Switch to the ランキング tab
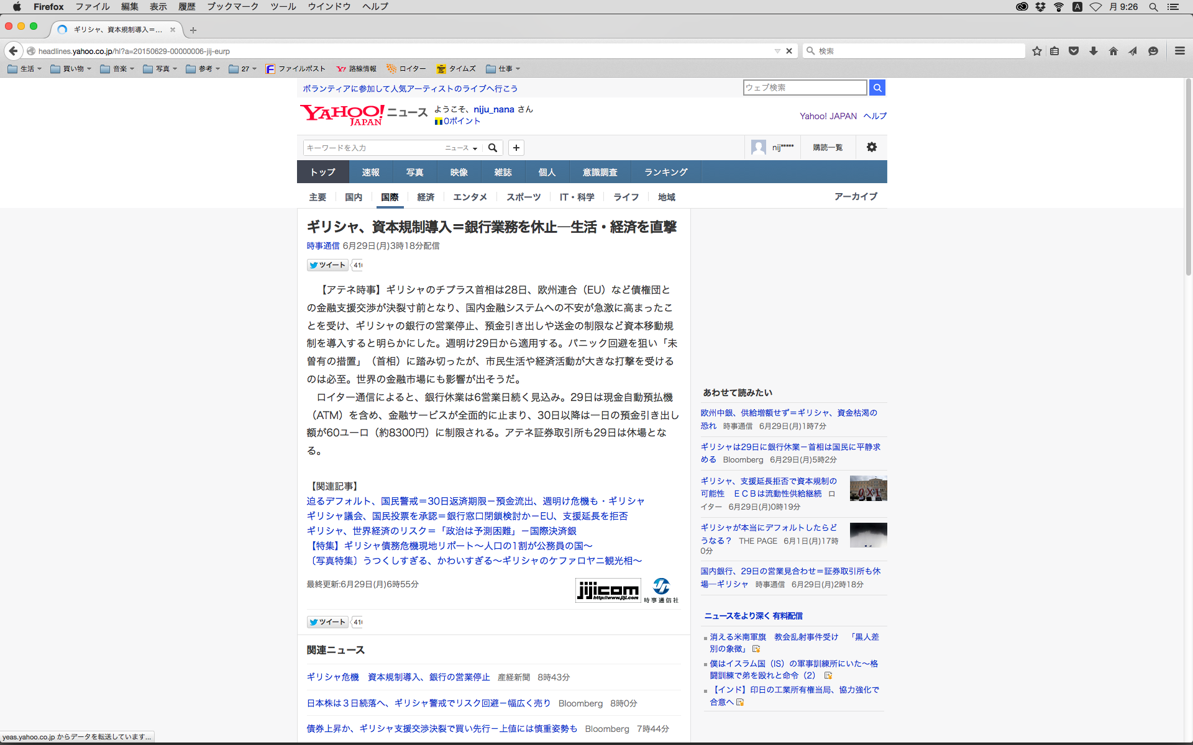 (x=665, y=172)
